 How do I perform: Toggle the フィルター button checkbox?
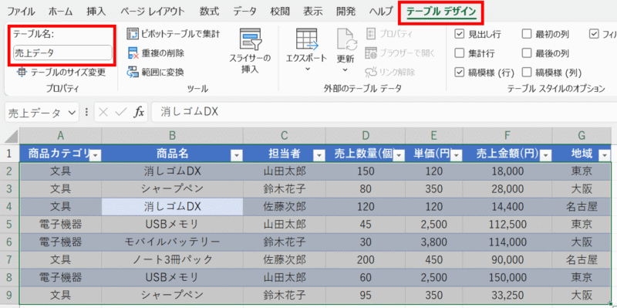594,34
